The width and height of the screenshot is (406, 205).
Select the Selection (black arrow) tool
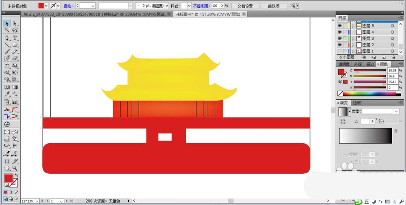click(x=7, y=24)
